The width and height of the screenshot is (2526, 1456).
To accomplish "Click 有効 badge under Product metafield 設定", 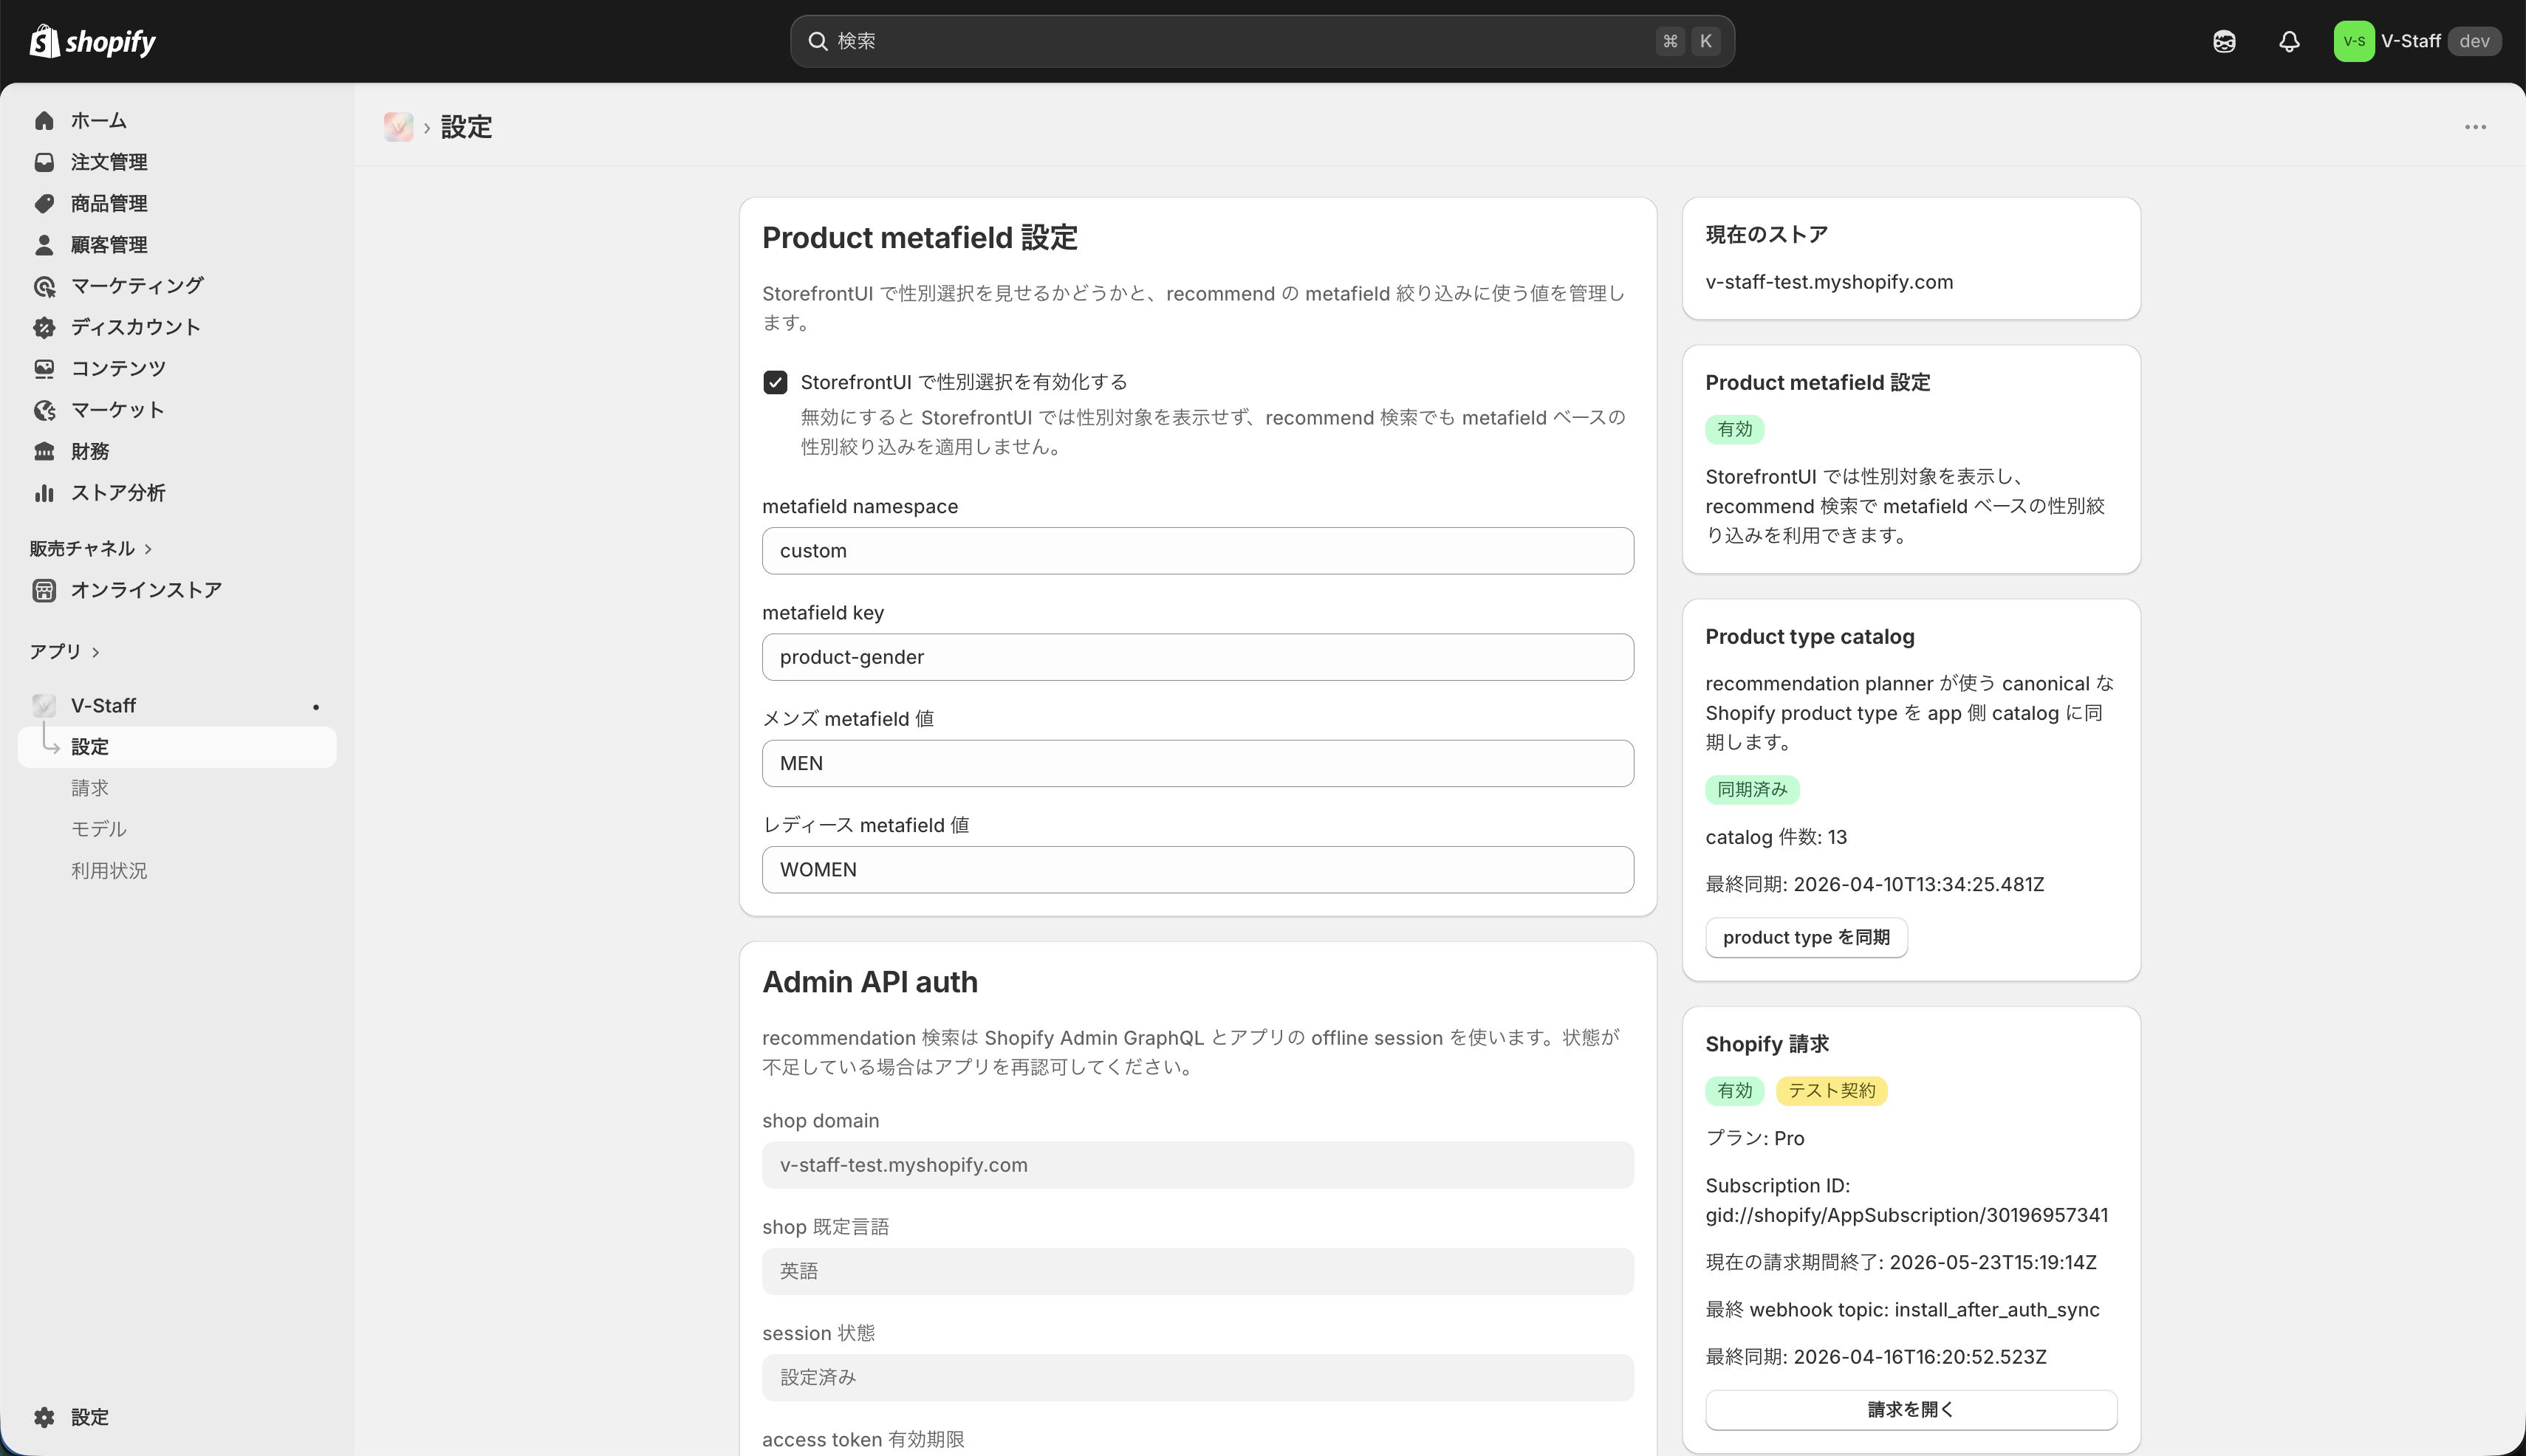I will point(1733,430).
